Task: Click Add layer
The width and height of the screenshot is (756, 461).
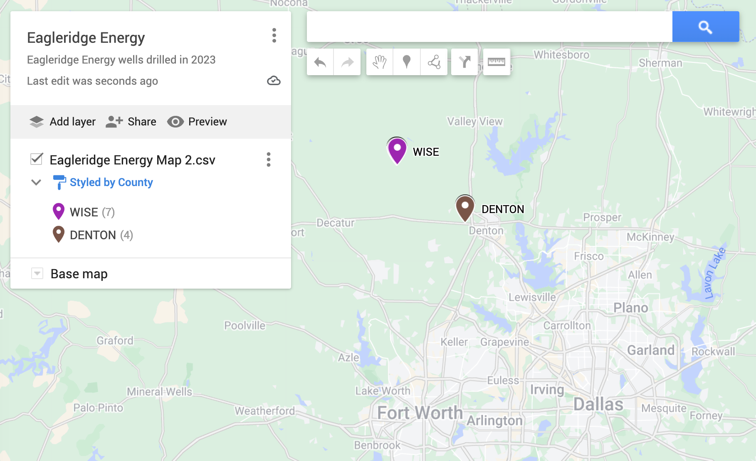Action: click(x=62, y=122)
